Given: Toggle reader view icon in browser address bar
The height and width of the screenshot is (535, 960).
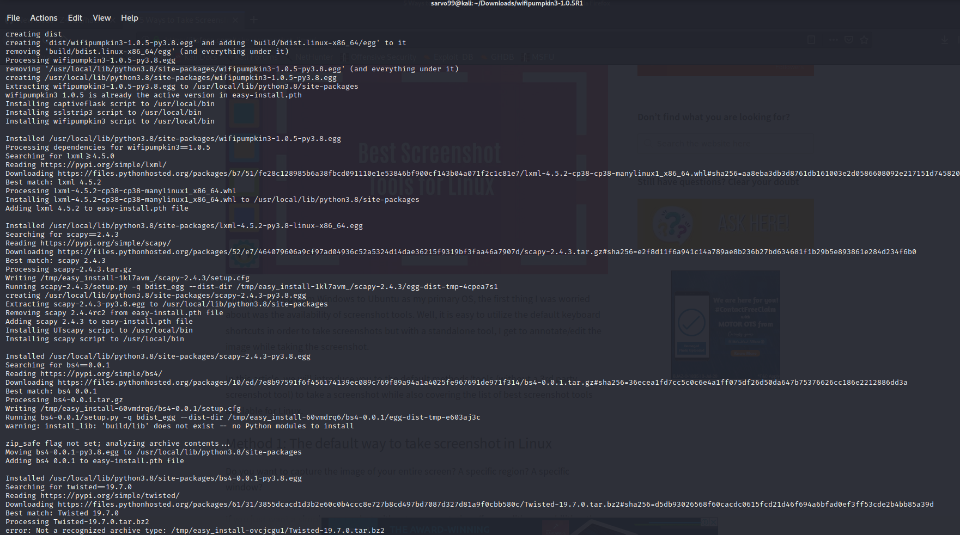Looking at the screenshot, I should click(811, 40).
